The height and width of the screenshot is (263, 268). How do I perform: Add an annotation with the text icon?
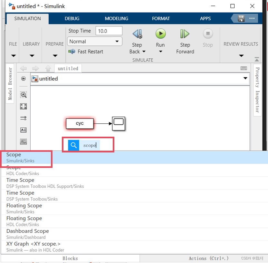point(24,130)
